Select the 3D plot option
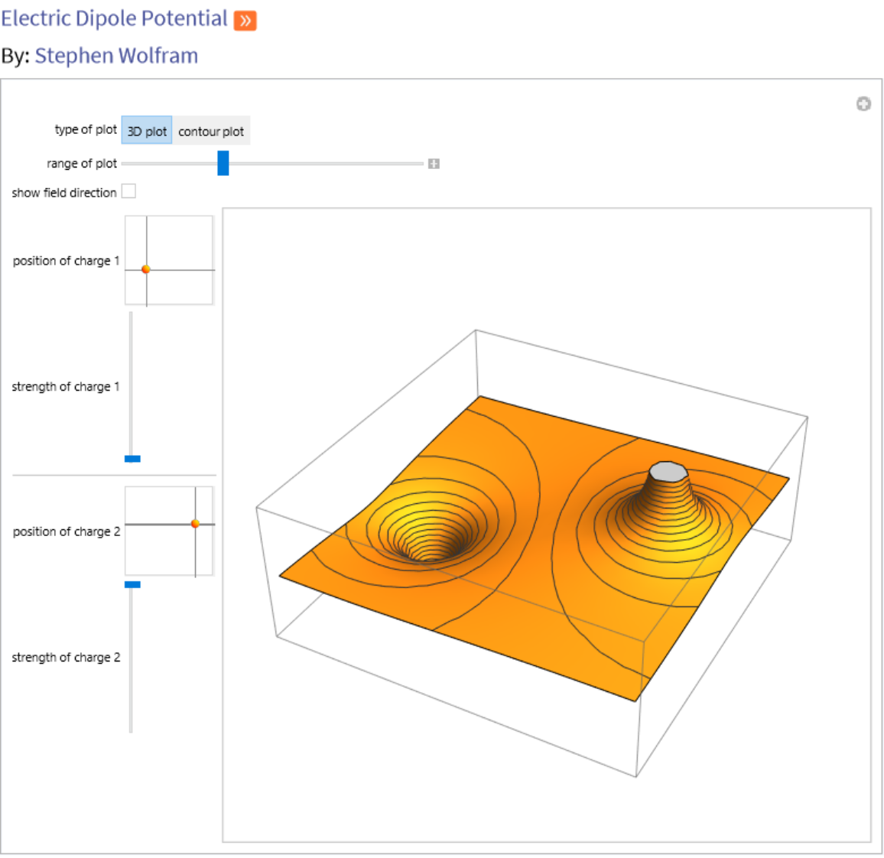The width and height of the screenshot is (884, 858). click(x=147, y=131)
